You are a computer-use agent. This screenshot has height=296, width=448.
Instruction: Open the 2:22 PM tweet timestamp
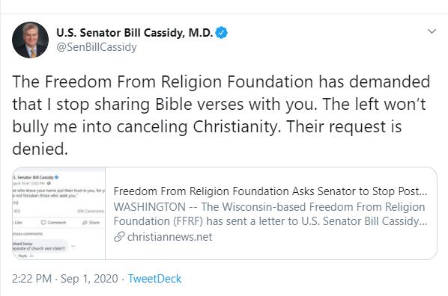click(x=32, y=279)
